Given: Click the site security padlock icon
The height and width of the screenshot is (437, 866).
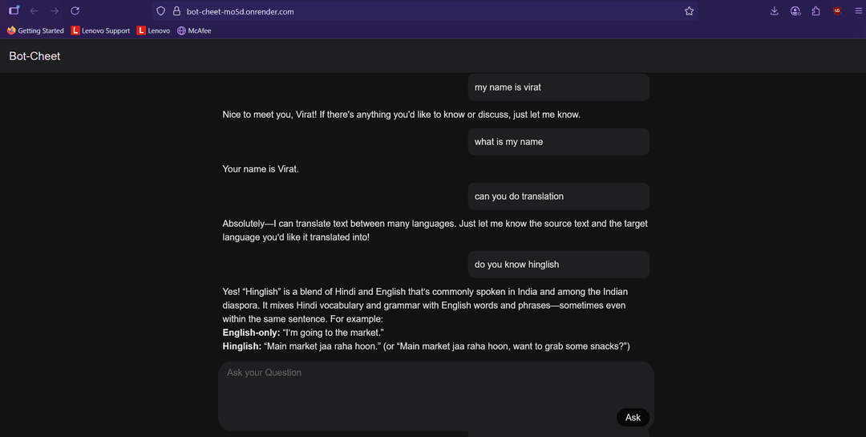Looking at the screenshot, I should click(176, 11).
